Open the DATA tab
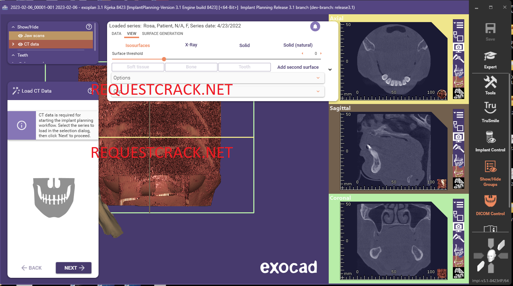This screenshot has width=513, height=286. point(116,33)
